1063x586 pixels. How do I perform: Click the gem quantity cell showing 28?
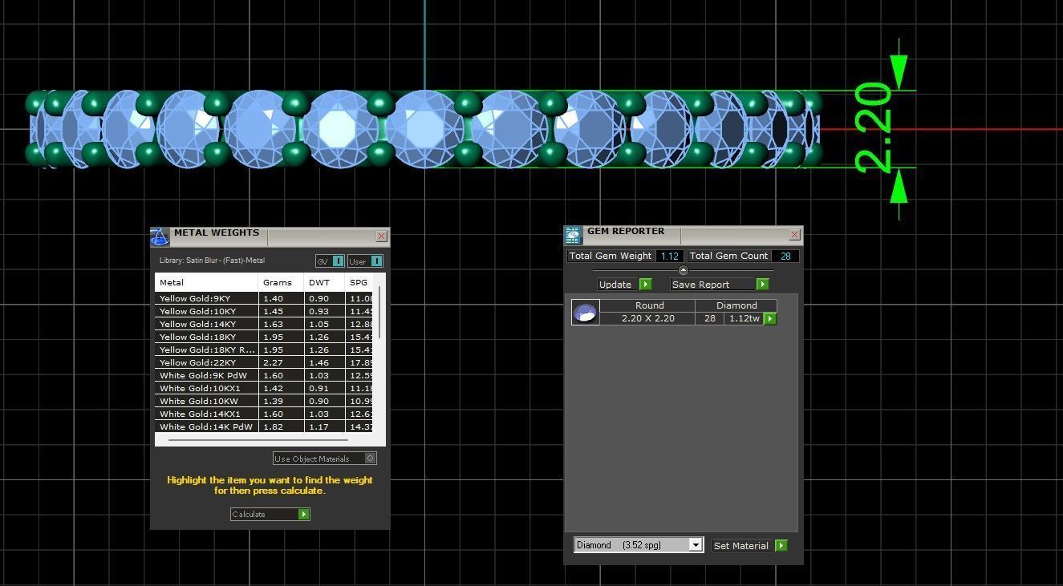pos(709,319)
